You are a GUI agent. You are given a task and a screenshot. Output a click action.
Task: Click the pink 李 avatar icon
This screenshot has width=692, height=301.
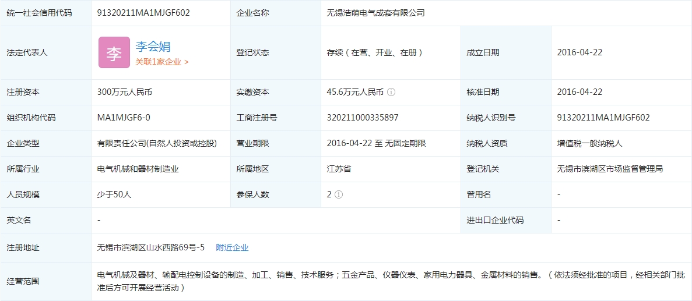(x=114, y=52)
